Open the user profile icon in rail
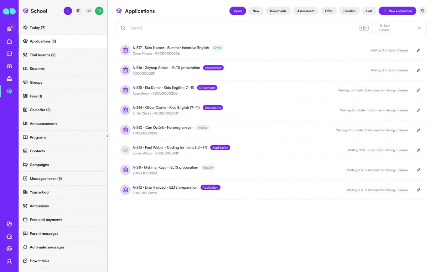The image size is (435, 272). click(9, 261)
